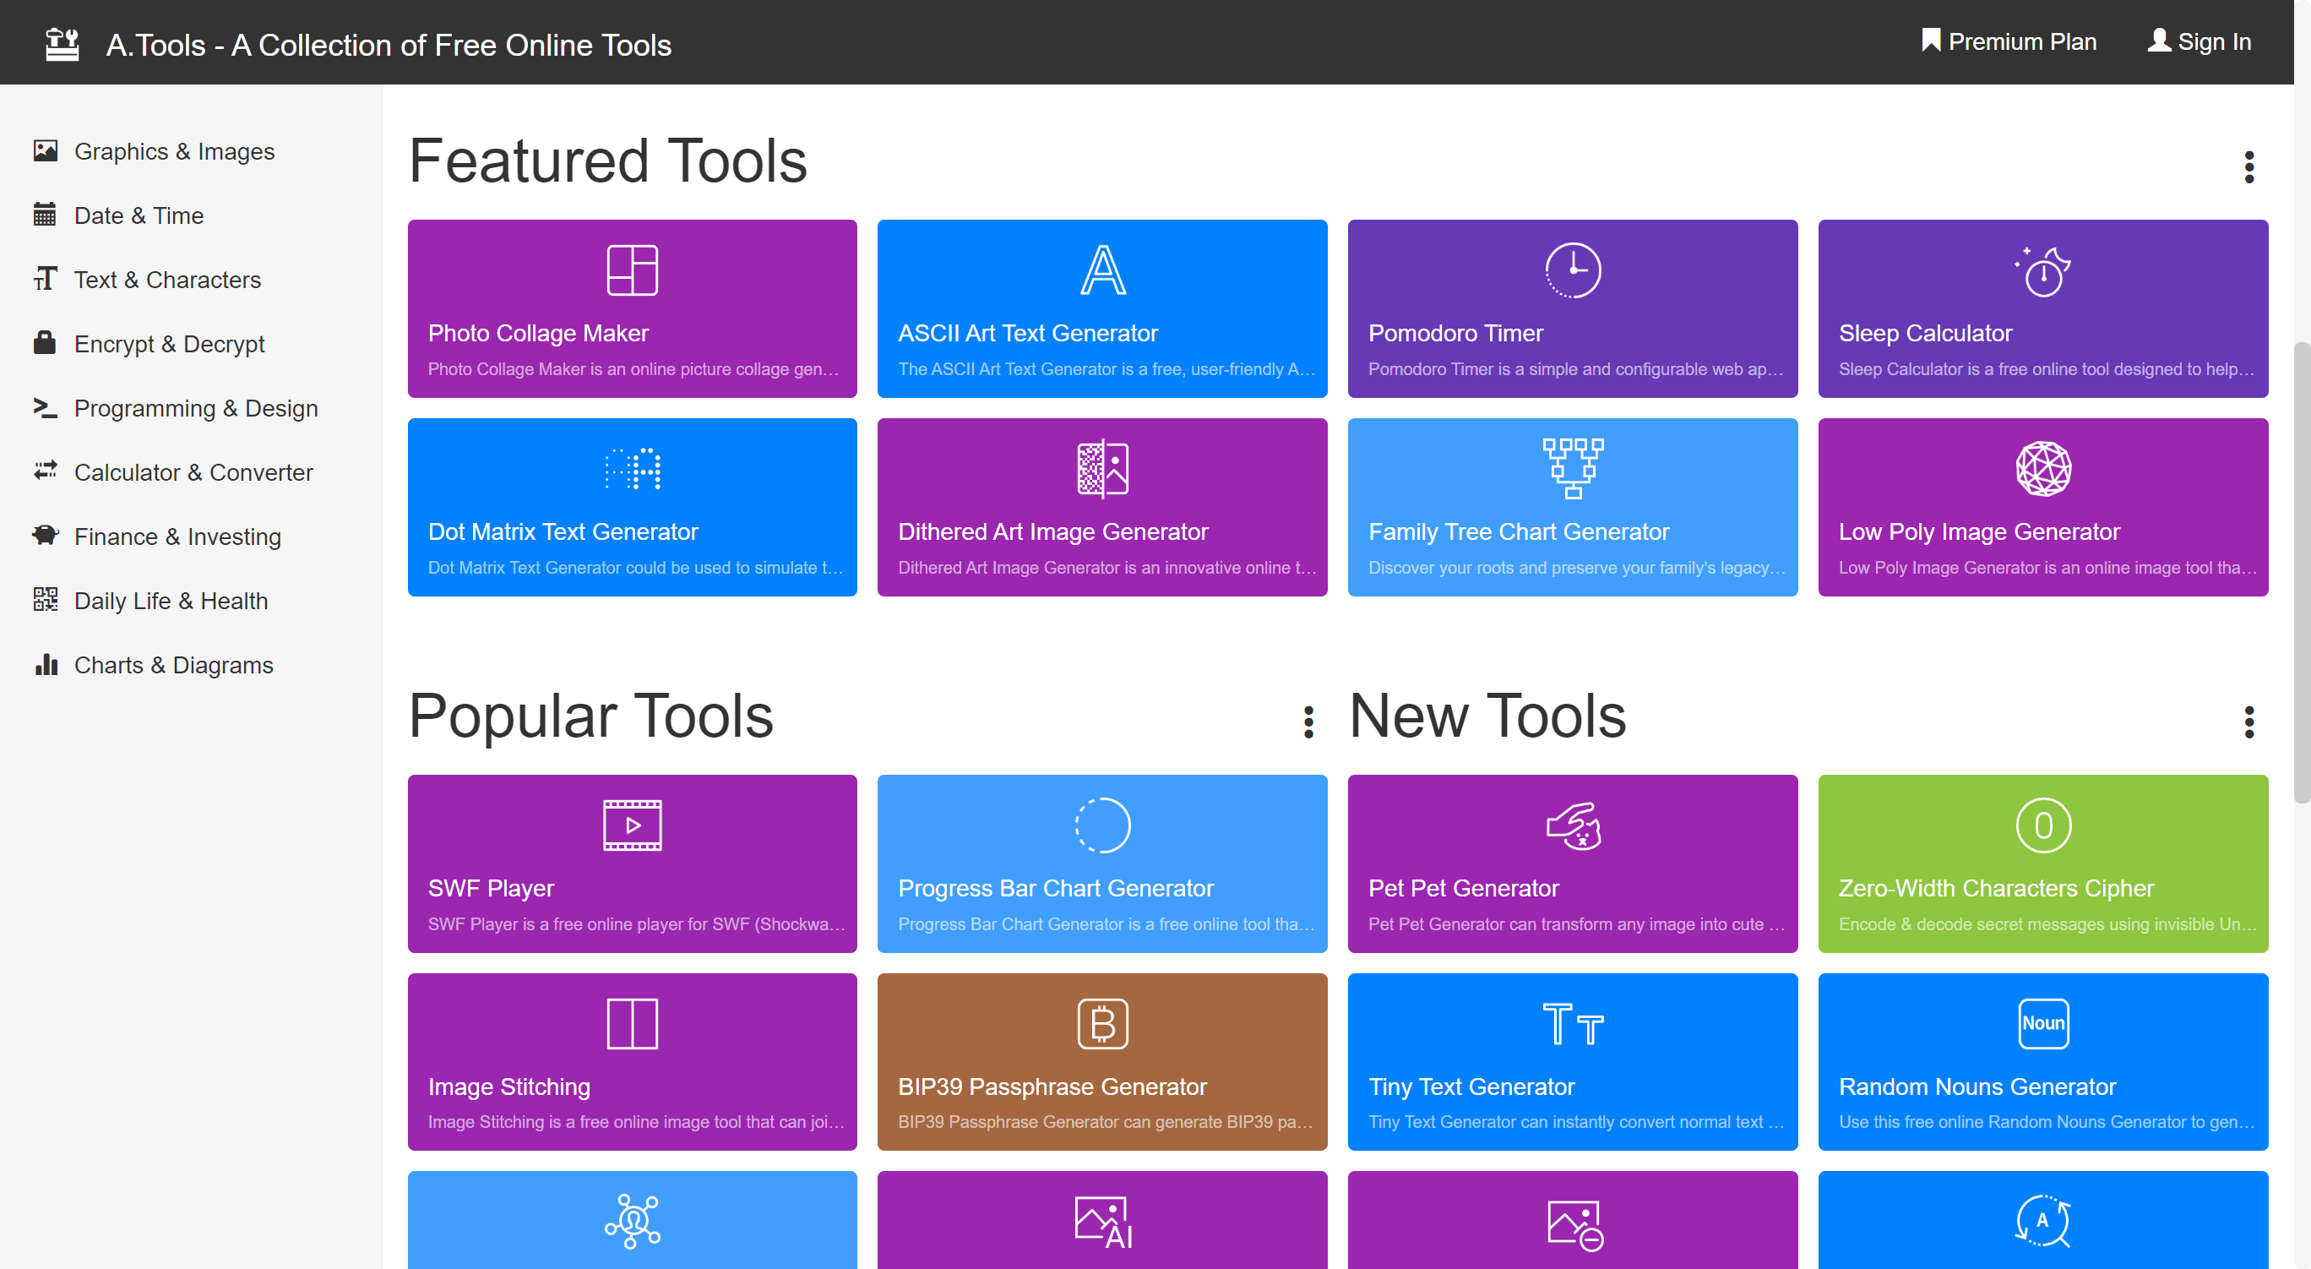Click the page vertical scrollbar thumb
The height and width of the screenshot is (1269, 2311).
[2301, 573]
